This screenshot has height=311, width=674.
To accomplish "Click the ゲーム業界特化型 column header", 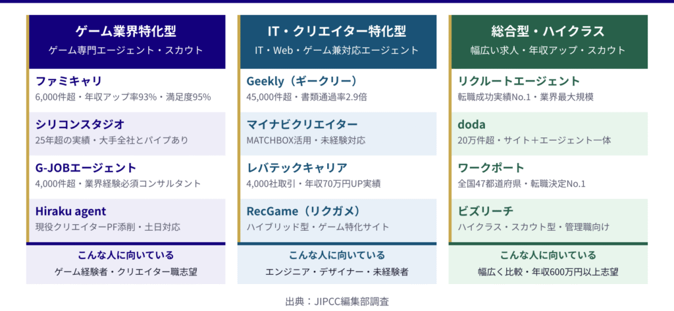I will click(x=126, y=31).
